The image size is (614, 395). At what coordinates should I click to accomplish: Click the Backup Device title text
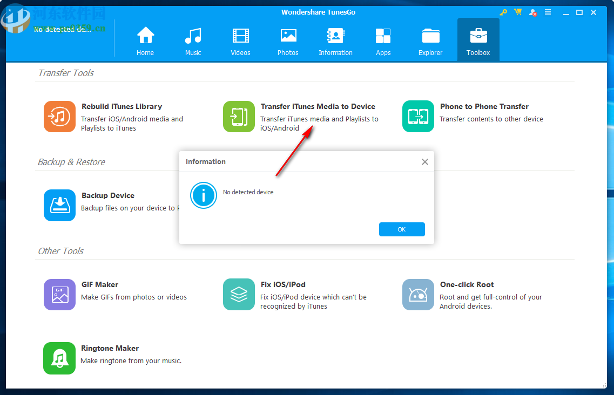coord(108,195)
